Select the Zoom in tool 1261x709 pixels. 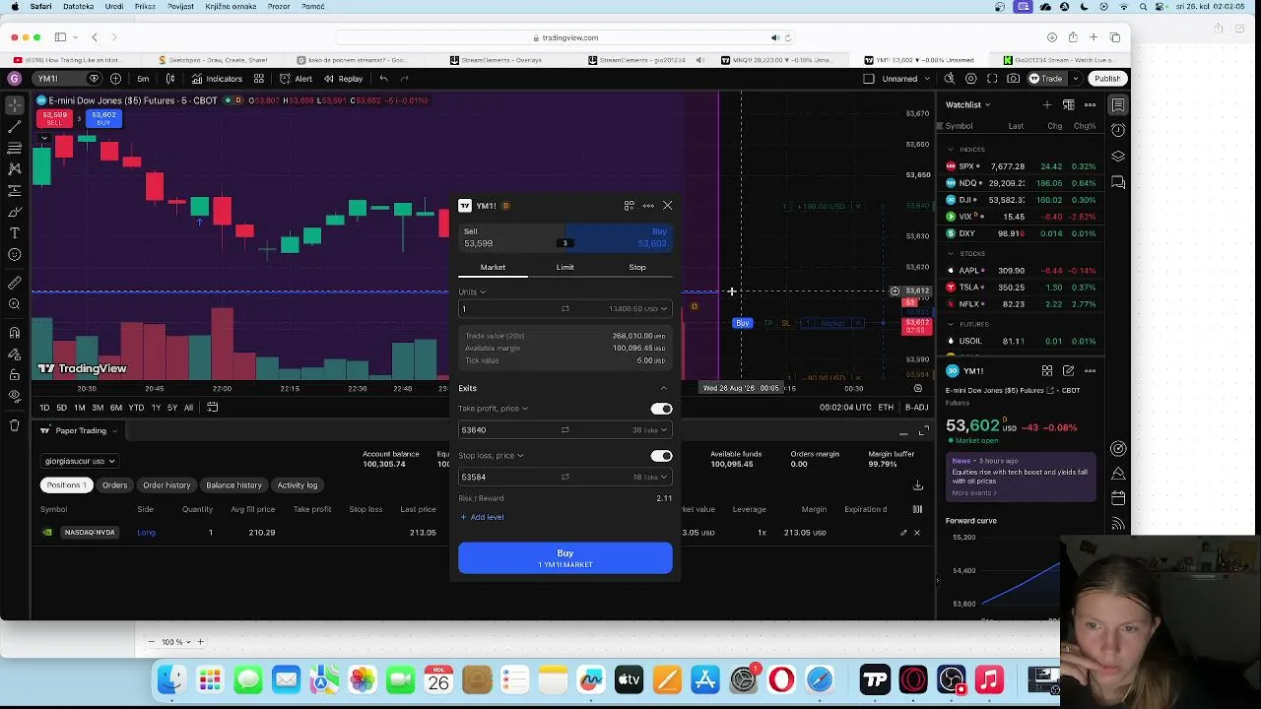[x=15, y=304]
